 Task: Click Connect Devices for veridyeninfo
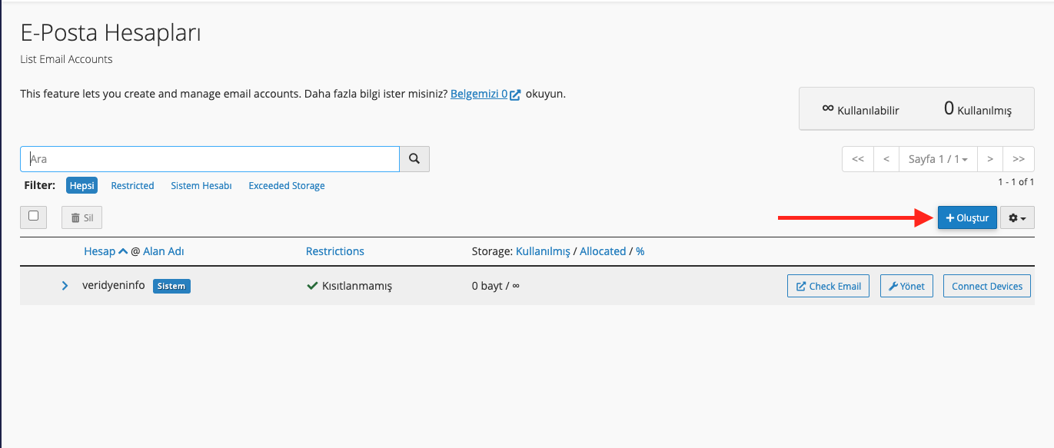click(x=986, y=286)
